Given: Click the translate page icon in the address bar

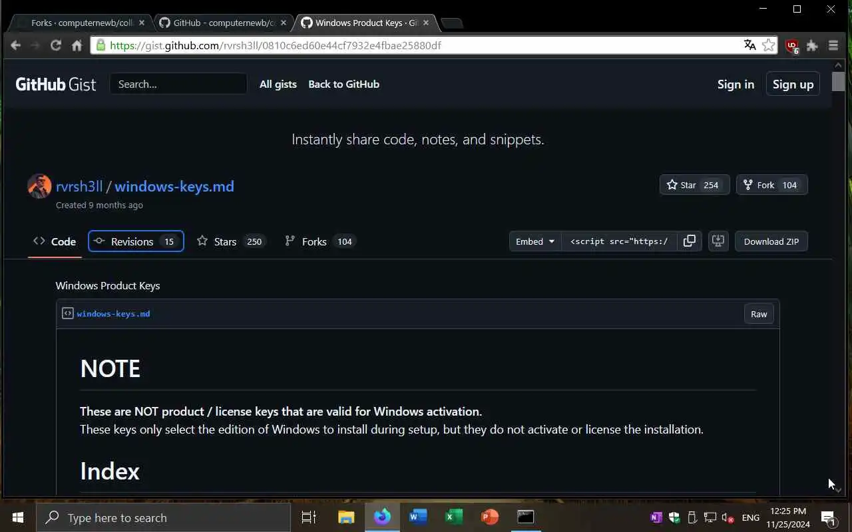Looking at the screenshot, I should (750, 45).
